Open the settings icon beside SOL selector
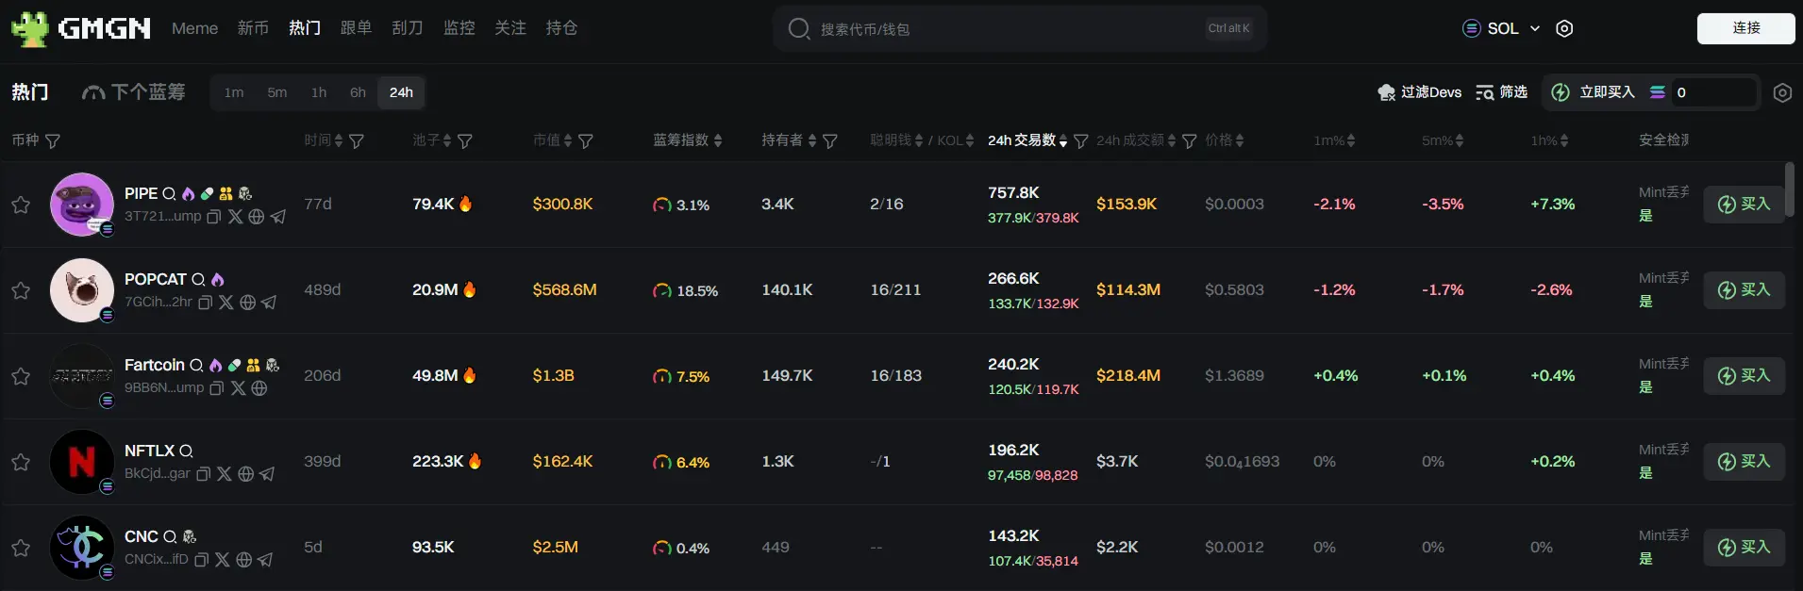The width and height of the screenshot is (1803, 591). pos(1564,28)
